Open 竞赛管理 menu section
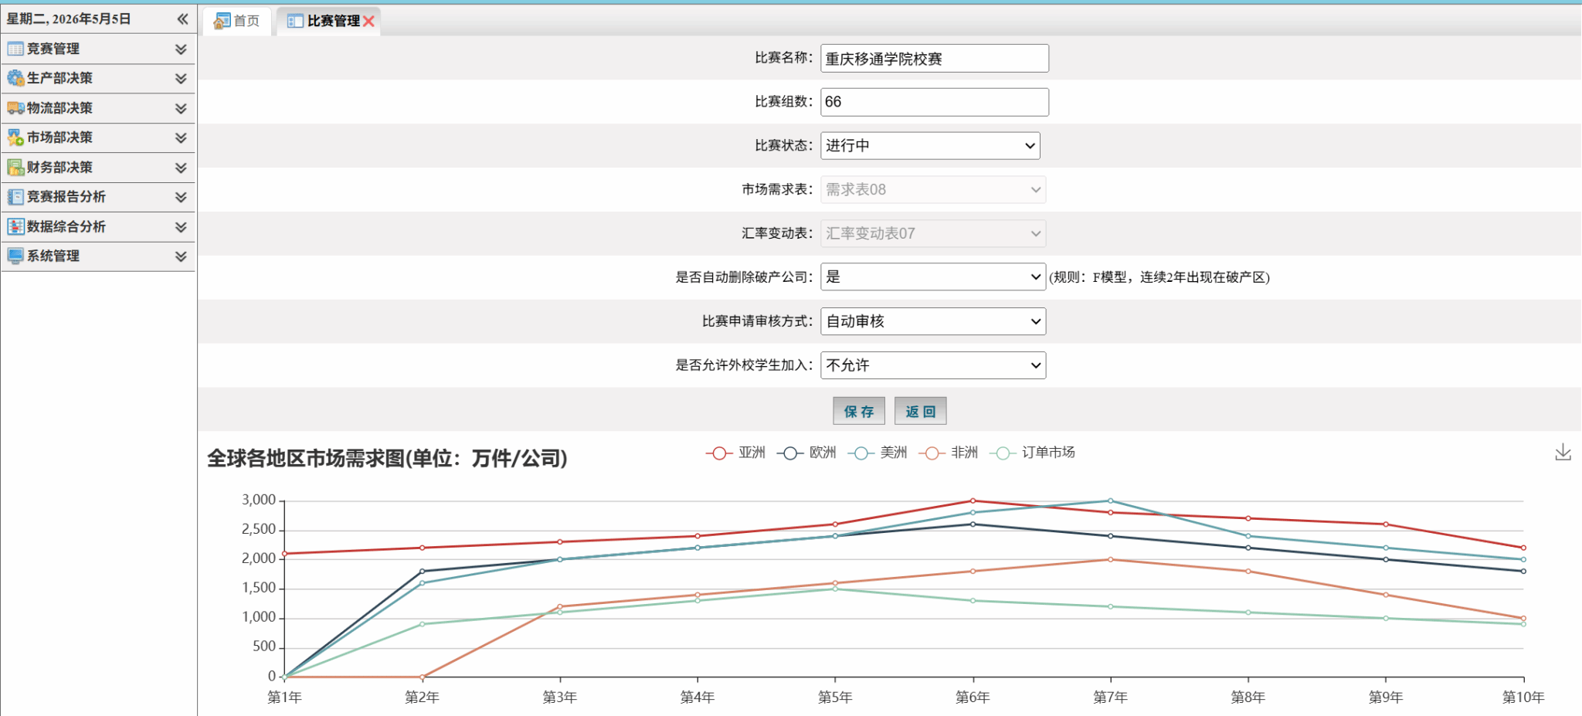Screen dimensions: 1582x716 click(98, 49)
